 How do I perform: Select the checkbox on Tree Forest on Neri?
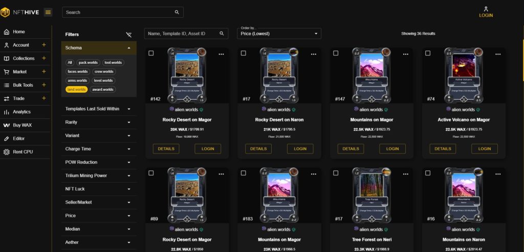tap(336, 173)
